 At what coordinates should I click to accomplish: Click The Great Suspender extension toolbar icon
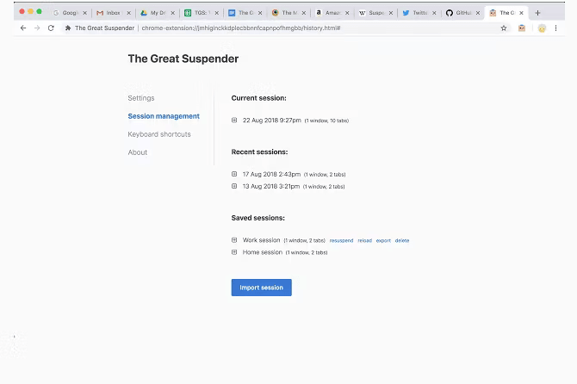click(522, 28)
